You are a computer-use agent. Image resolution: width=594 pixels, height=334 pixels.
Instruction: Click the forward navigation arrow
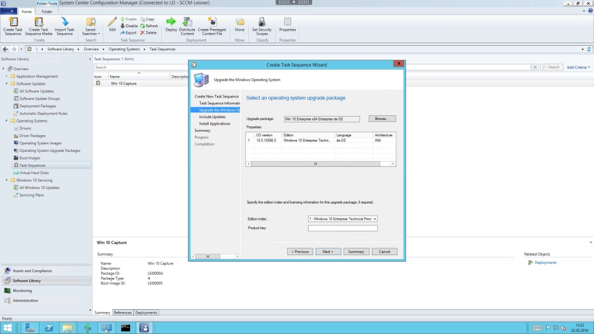click(14, 49)
